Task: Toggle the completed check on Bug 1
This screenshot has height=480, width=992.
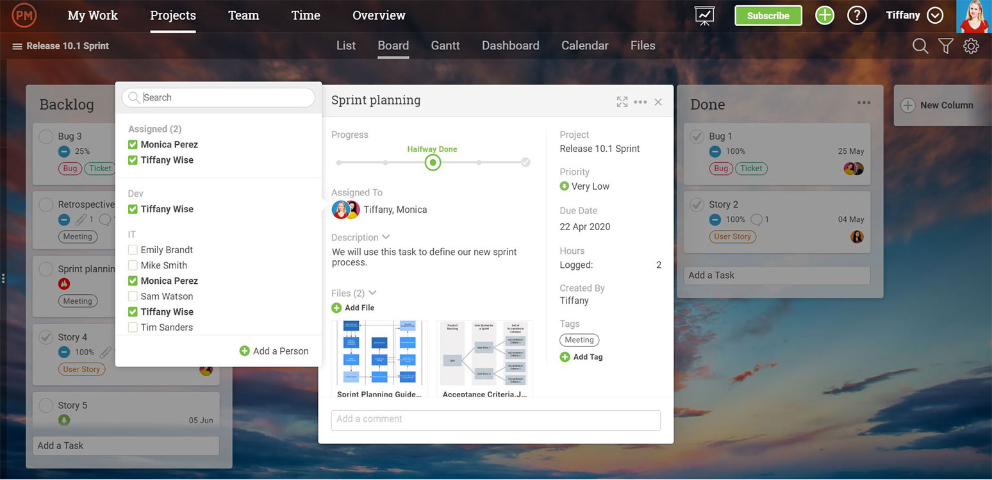Action: click(x=697, y=137)
